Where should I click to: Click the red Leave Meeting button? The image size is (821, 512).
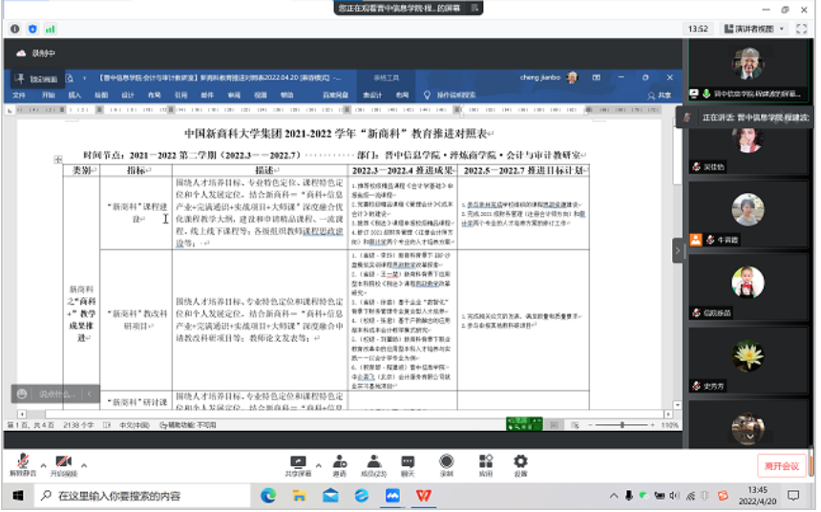[780, 465]
